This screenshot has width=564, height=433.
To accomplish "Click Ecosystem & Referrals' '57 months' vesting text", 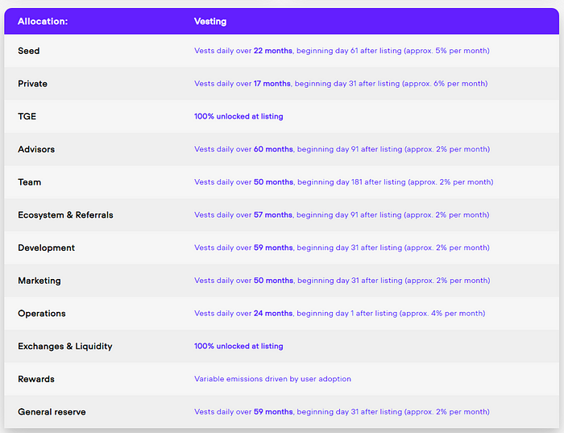I will pos(342,214).
